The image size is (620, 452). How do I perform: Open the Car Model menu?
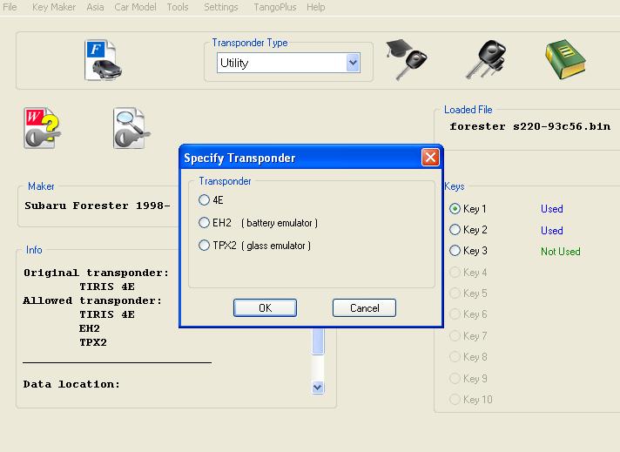coord(135,7)
